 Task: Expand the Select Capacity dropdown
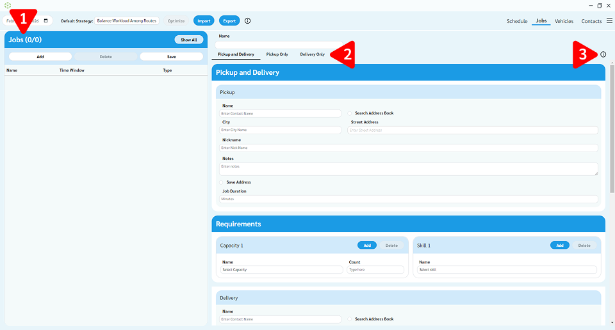click(282, 270)
